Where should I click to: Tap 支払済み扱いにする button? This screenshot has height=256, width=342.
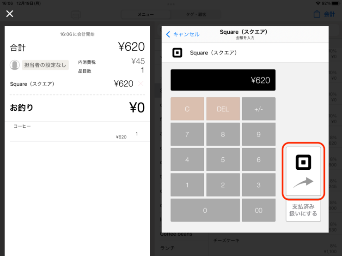(x=303, y=210)
